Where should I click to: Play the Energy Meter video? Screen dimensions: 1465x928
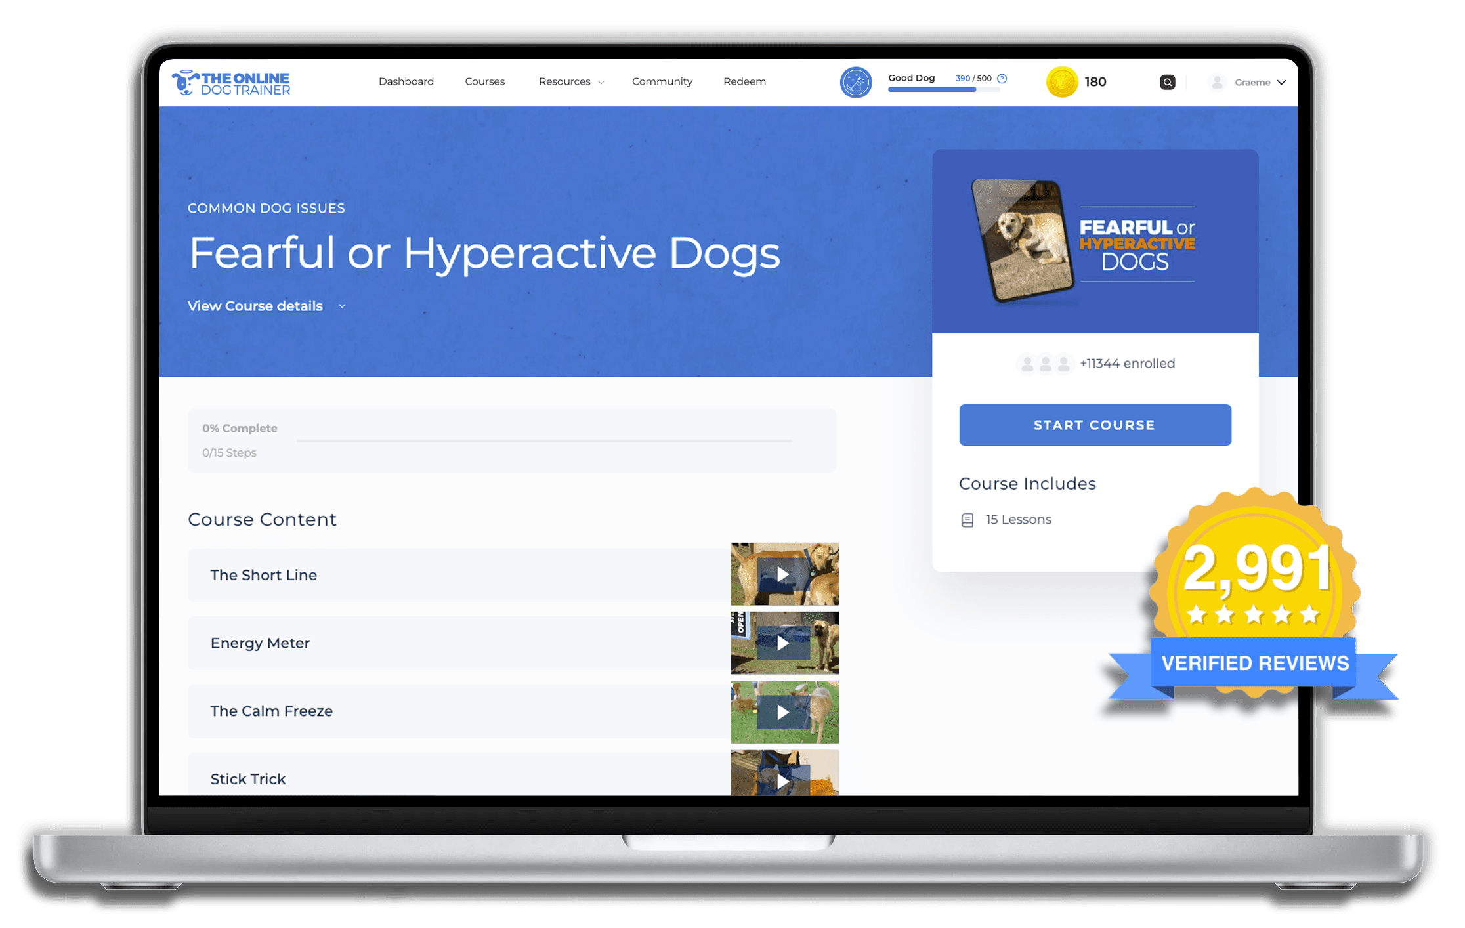click(783, 643)
